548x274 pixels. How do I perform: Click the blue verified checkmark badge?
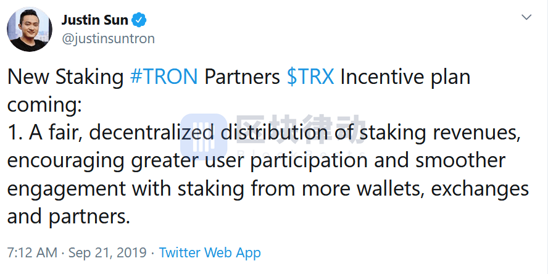139,20
